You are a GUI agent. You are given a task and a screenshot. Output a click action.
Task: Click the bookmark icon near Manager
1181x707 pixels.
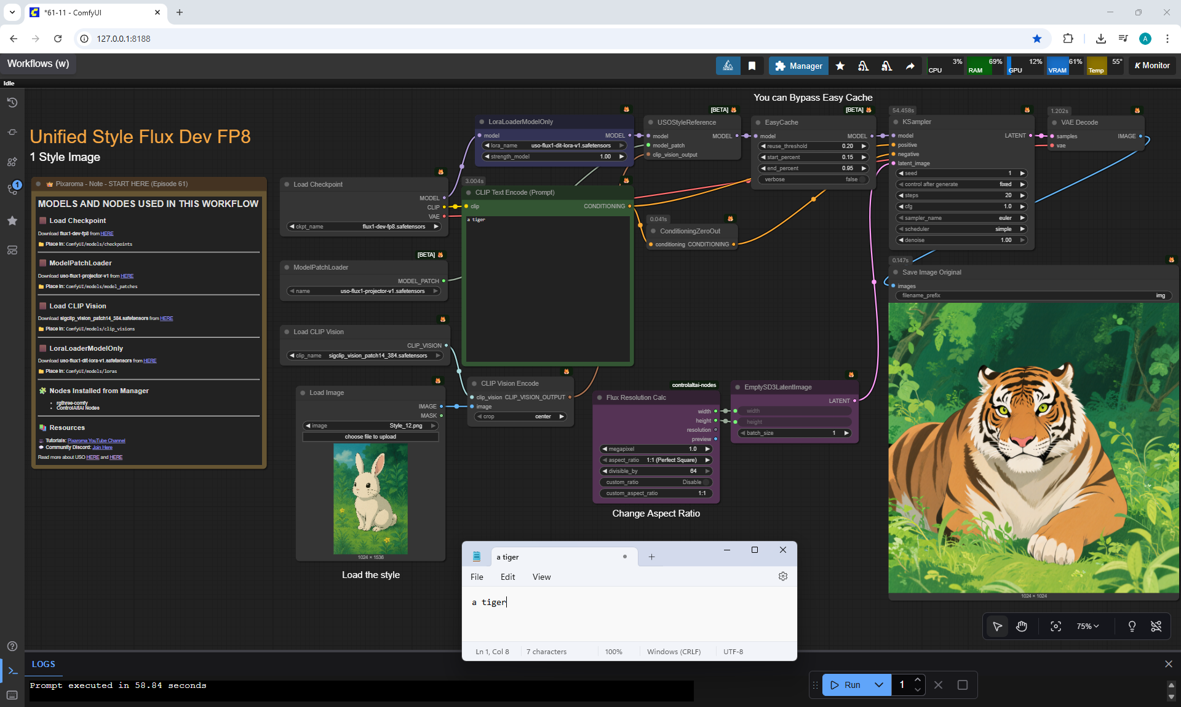tap(752, 66)
